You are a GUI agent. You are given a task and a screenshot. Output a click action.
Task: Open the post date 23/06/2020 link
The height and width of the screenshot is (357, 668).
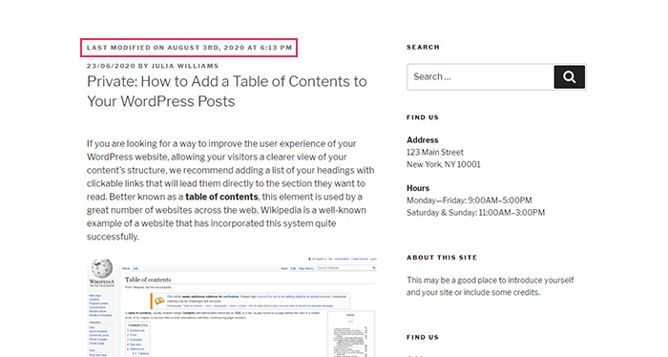(x=112, y=66)
